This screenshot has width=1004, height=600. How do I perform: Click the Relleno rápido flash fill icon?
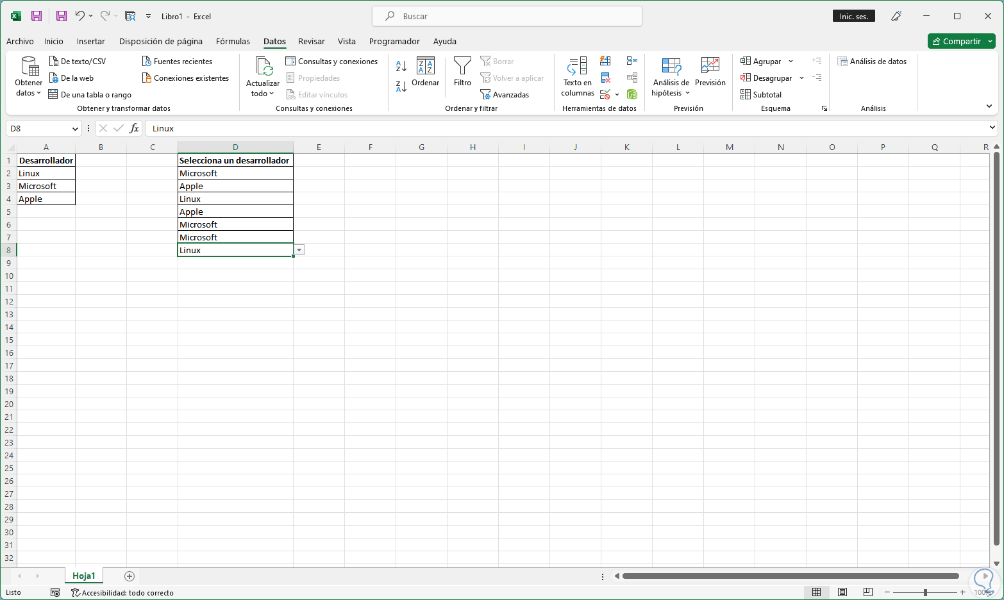(605, 61)
